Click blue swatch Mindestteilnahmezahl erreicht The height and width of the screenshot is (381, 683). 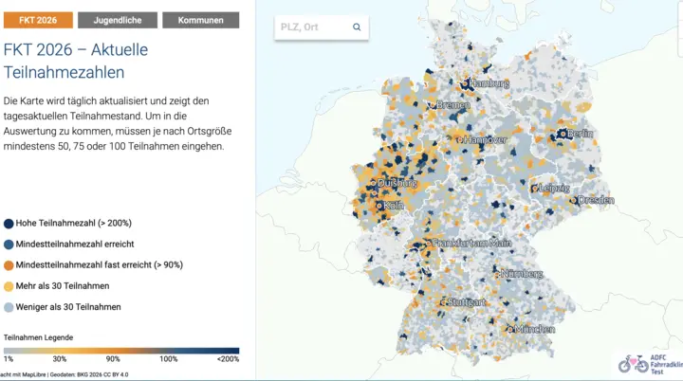(9, 245)
